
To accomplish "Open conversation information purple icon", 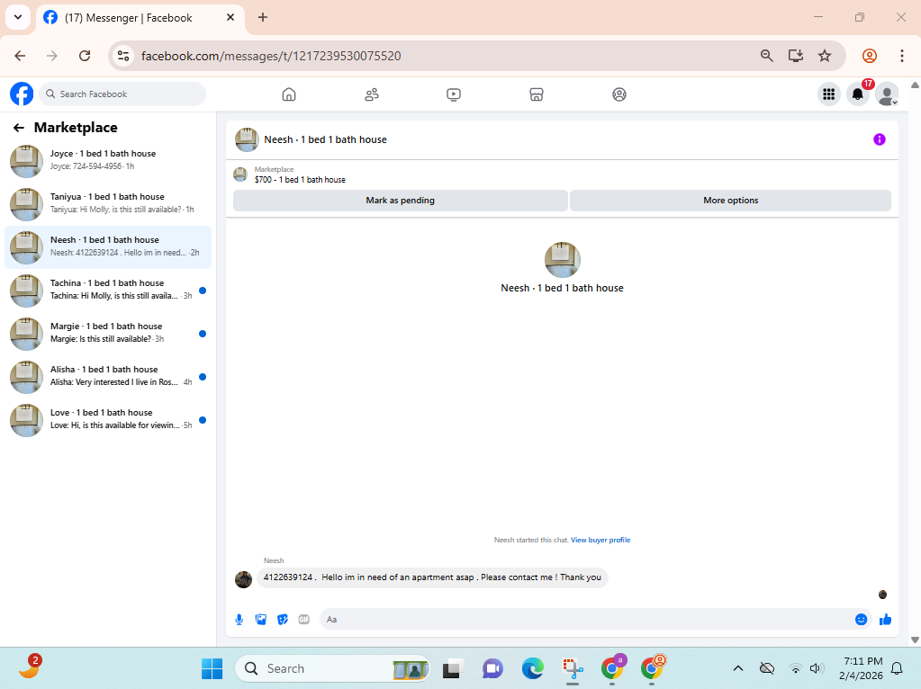I will 880,139.
